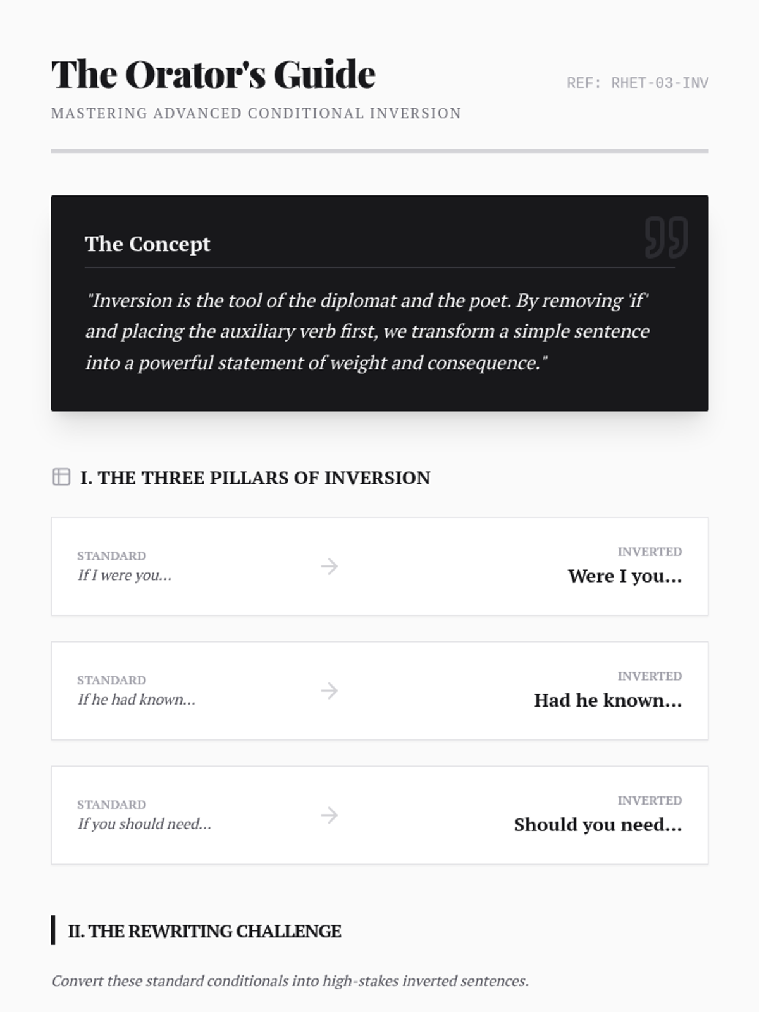
Task: Click the 'Mastering Advanced Conditional Inversion' subtitle
Action: [x=256, y=114]
